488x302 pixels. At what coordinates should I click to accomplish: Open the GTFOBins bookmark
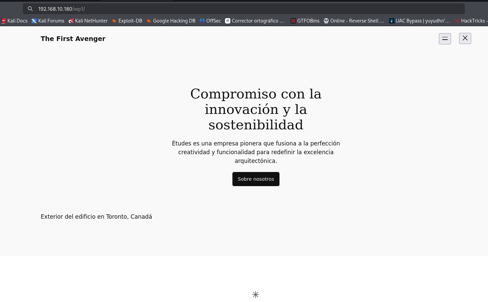305,21
